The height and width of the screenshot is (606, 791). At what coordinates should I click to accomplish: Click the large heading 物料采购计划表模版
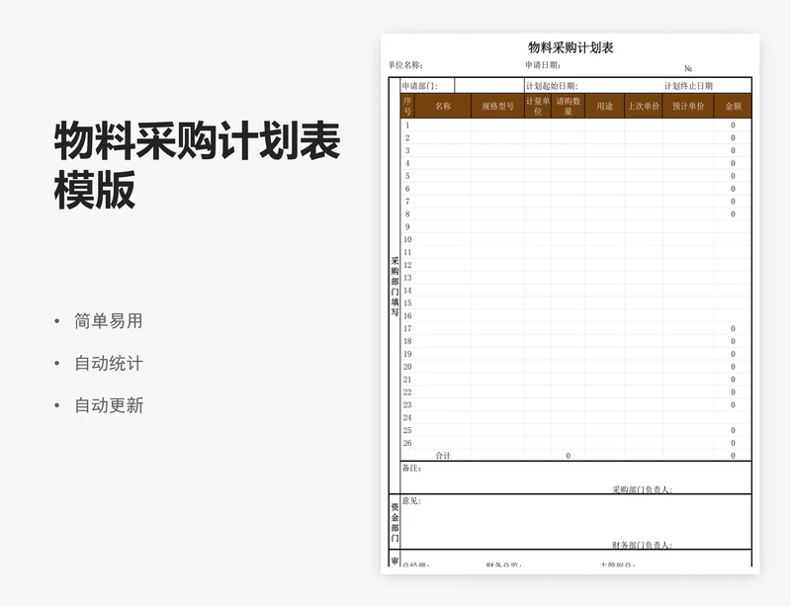pyautogui.click(x=197, y=165)
